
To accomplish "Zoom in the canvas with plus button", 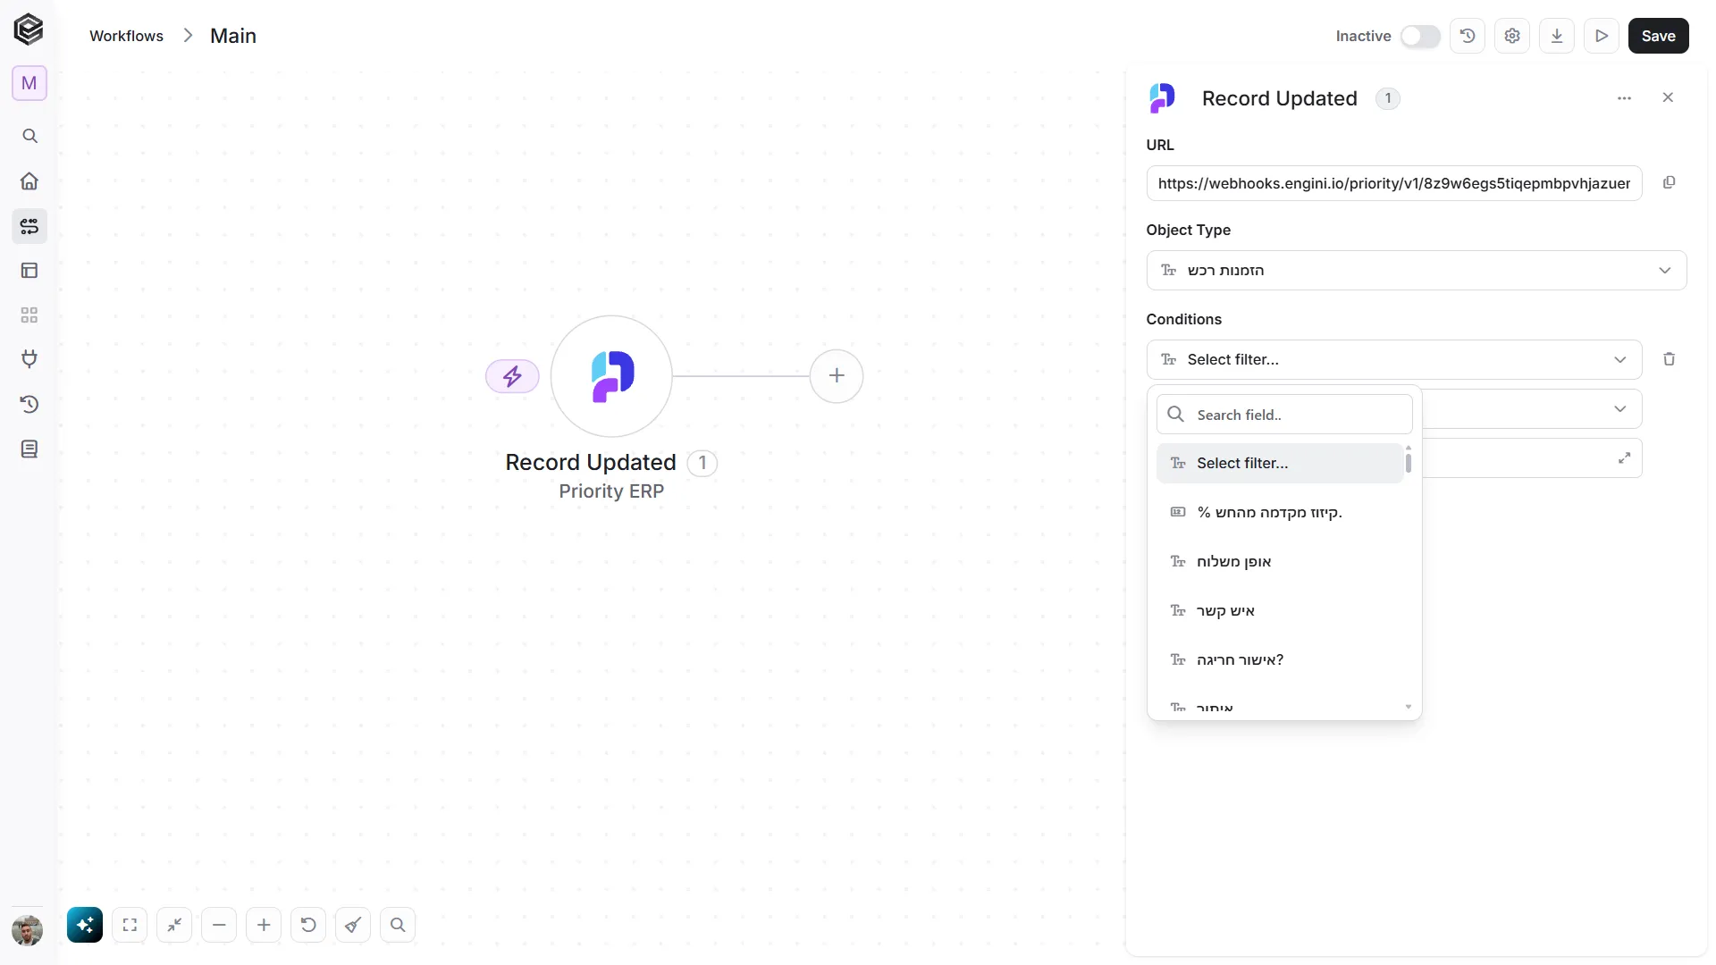I will pos(264,925).
